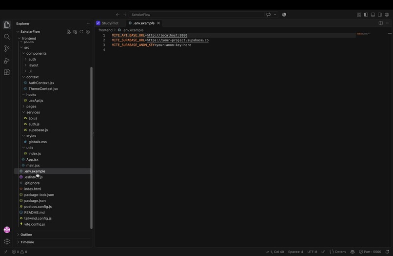Click the ScholarFlow command center search box
Screen dimensions: 393x256
point(196,15)
